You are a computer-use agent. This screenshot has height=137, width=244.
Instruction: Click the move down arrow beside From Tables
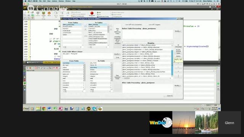point(85,29)
